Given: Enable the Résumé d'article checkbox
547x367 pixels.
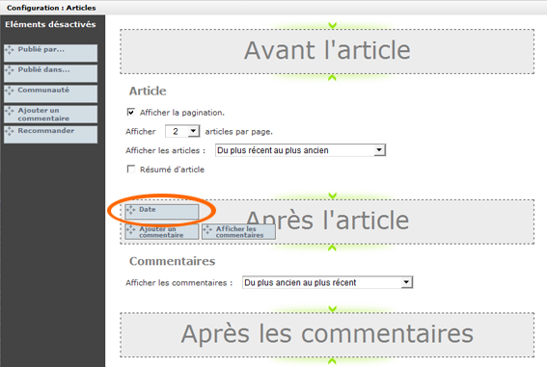Looking at the screenshot, I should [x=131, y=170].
